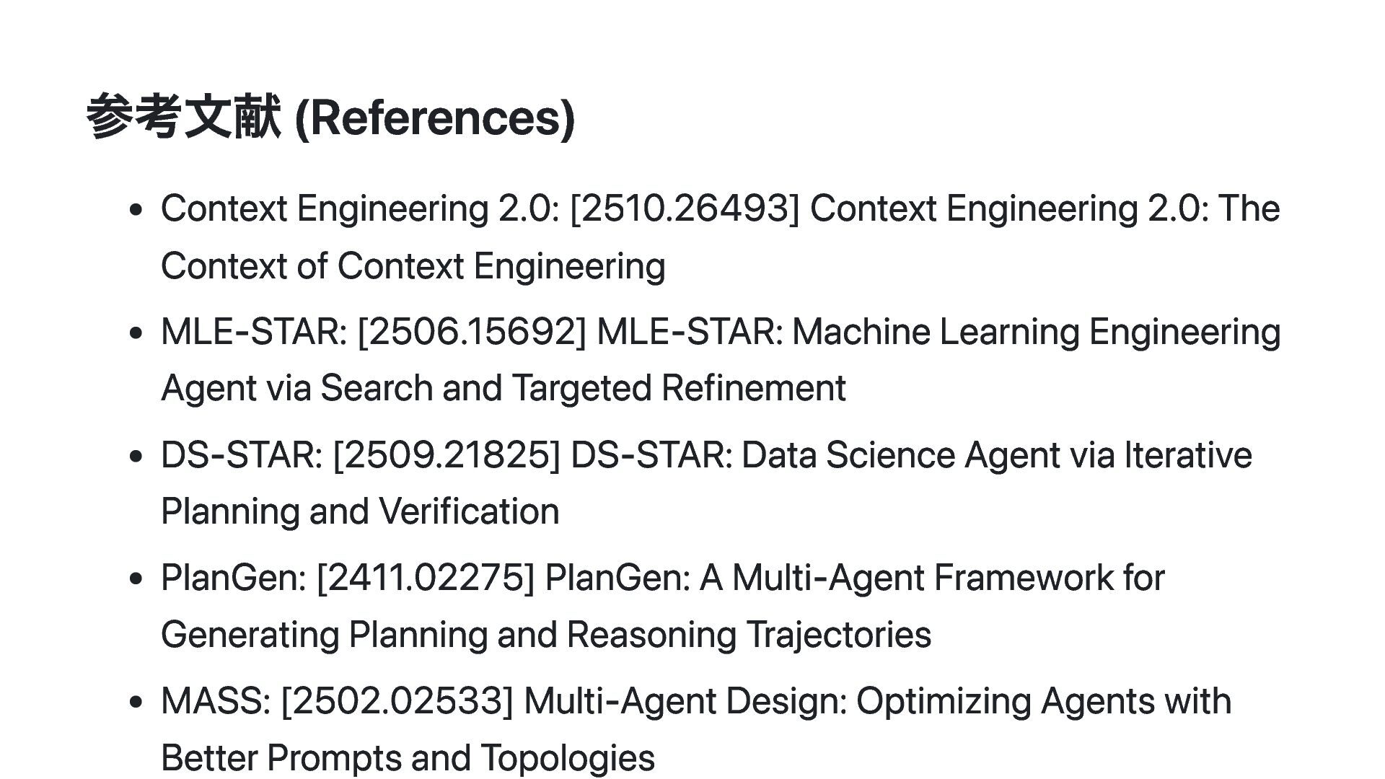Click the 参考文献 (References) heading

coord(330,117)
